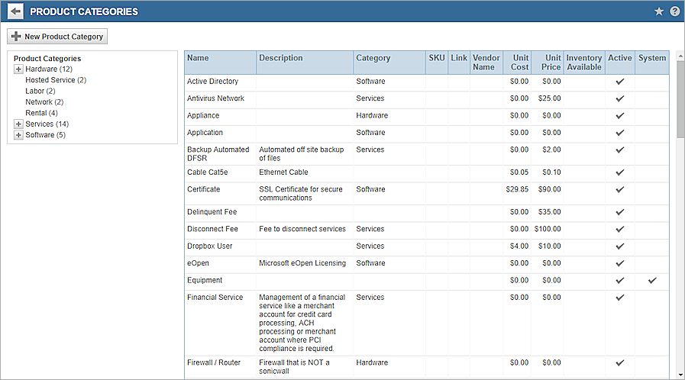Toggle System checkmark for Equipment row
Image resolution: width=685 pixels, height=380 pixels.
[x=652, y=281]
